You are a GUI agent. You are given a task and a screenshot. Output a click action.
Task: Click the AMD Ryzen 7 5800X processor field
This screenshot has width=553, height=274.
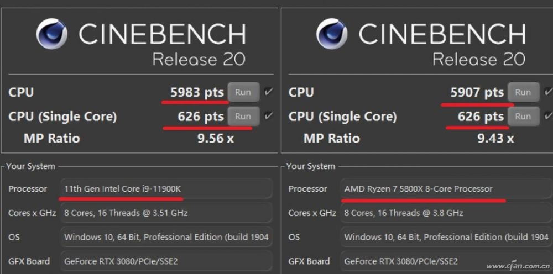pyautogui.click(x=446, y=189)
